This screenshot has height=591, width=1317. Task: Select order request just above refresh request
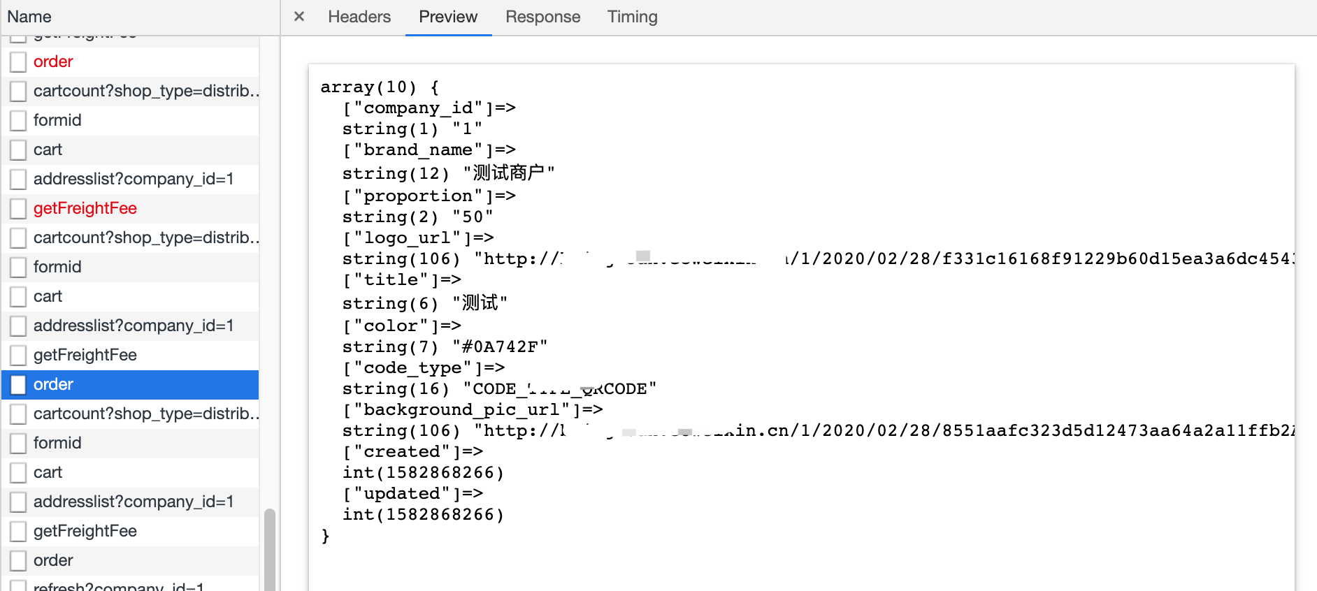(53, 560)
